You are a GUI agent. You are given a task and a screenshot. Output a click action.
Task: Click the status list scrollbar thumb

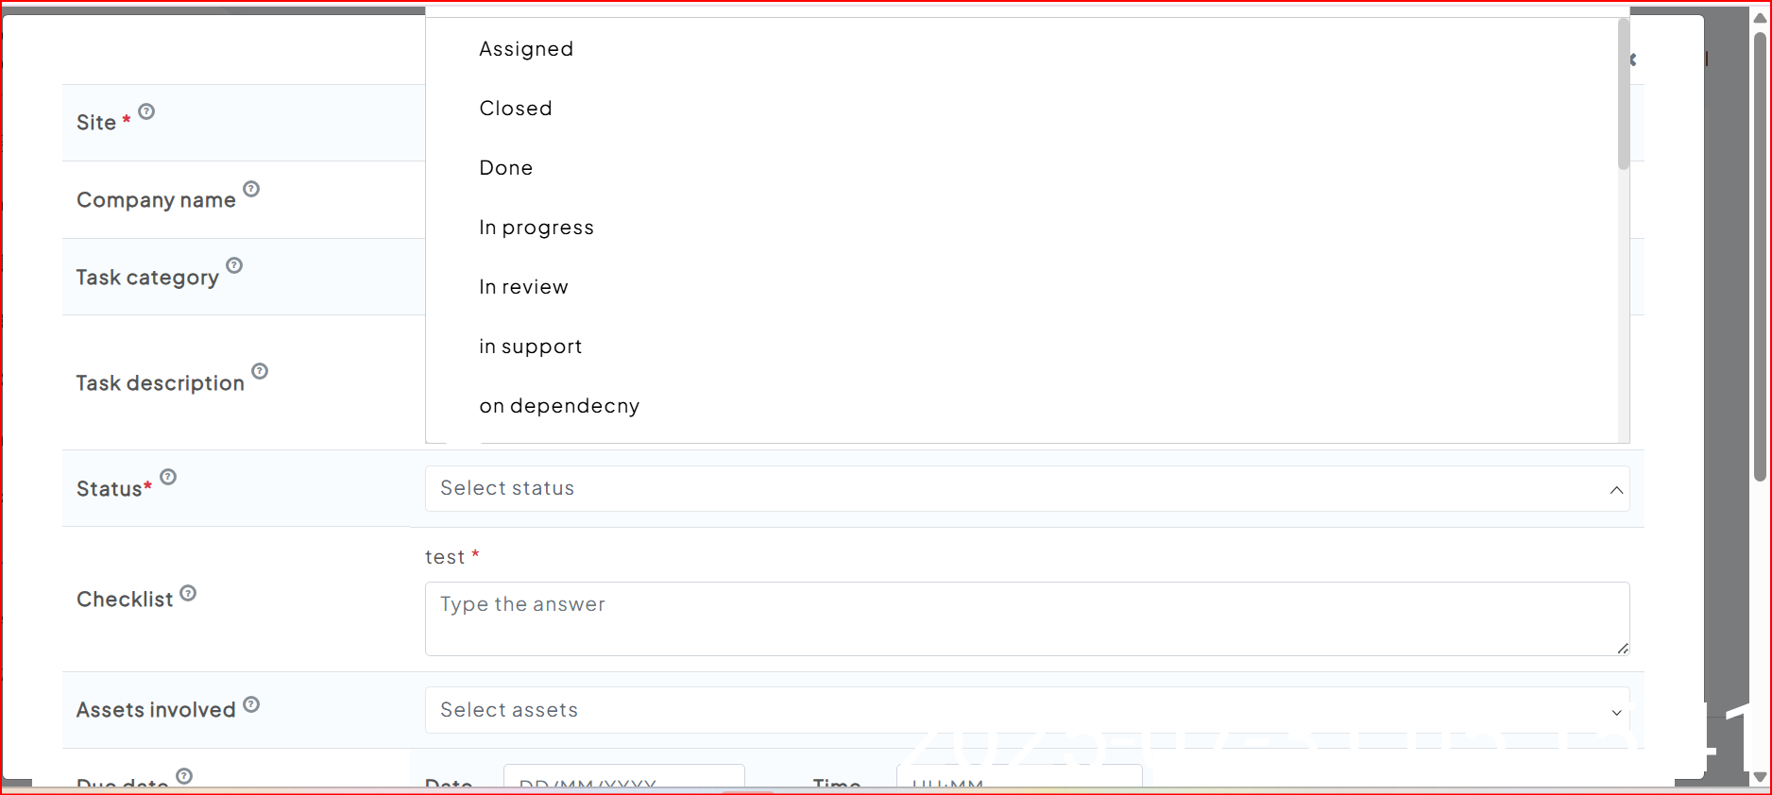coord(1624,94)
